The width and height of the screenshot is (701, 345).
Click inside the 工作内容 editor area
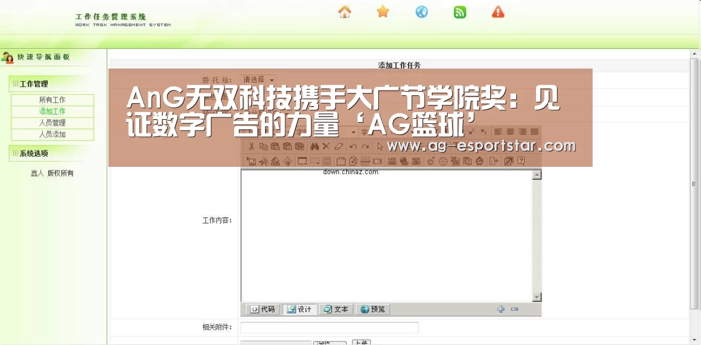pos(387,236)
